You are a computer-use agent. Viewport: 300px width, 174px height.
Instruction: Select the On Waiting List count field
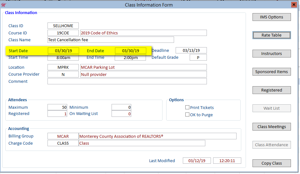pyautogui.click(x=121, y=114)
